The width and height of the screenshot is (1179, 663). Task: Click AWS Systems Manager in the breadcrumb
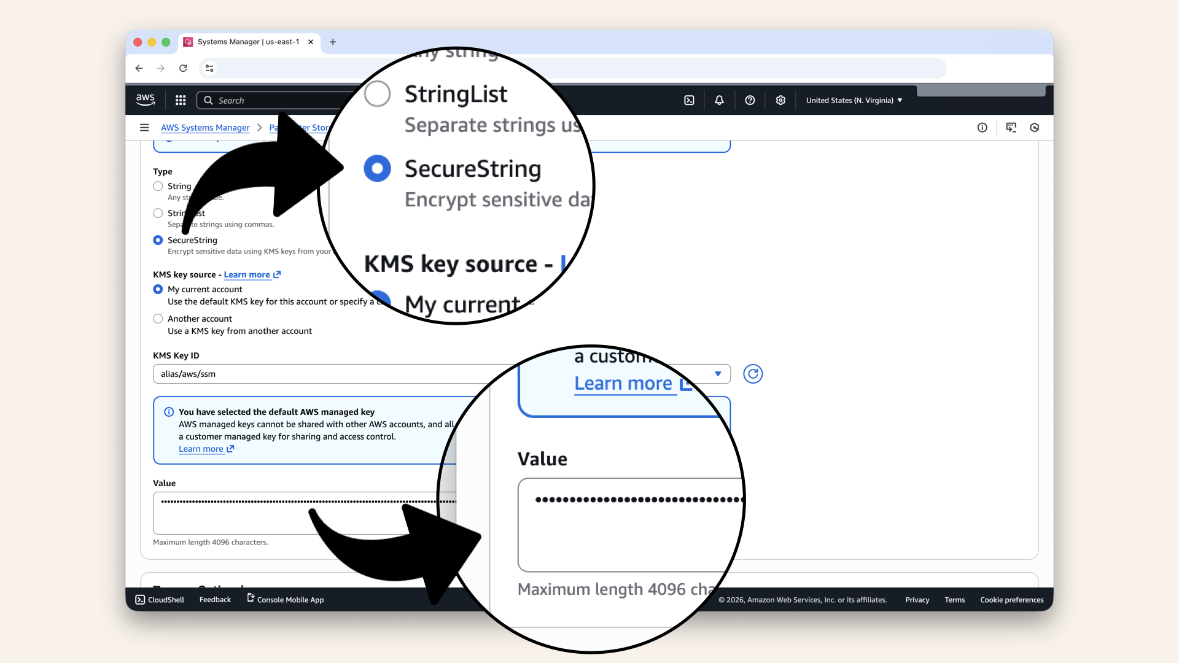pyautogui.click(x=205, y=127)
